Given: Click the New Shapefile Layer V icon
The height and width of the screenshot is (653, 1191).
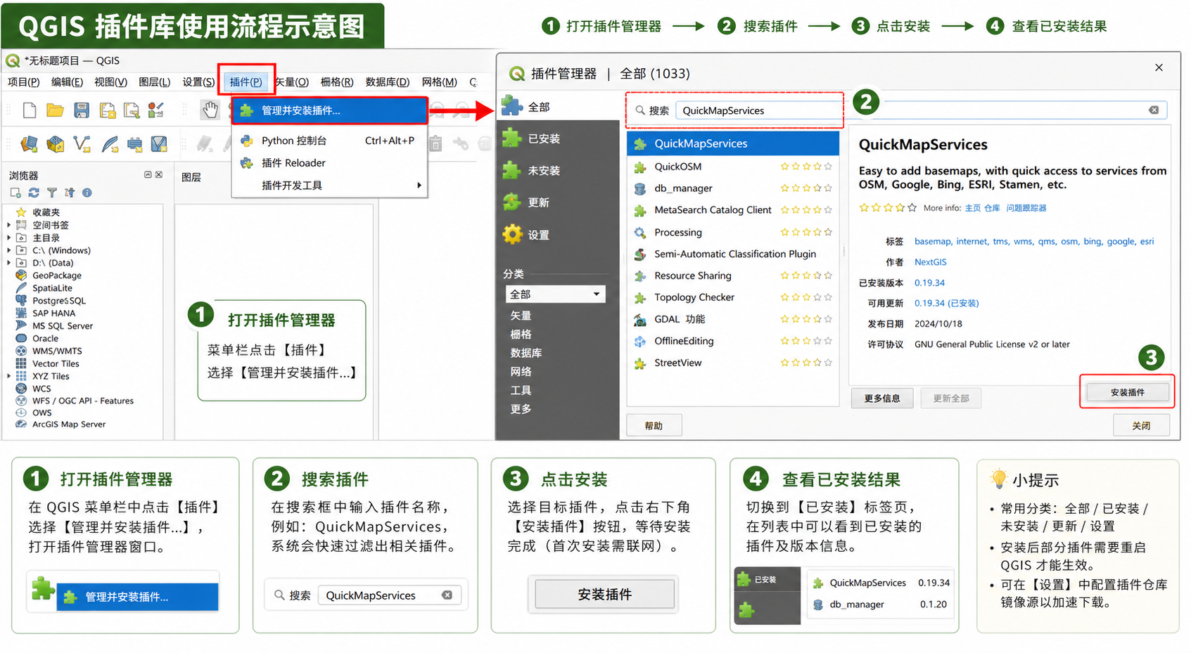Looking at the screenshot, I should [82, 144].
